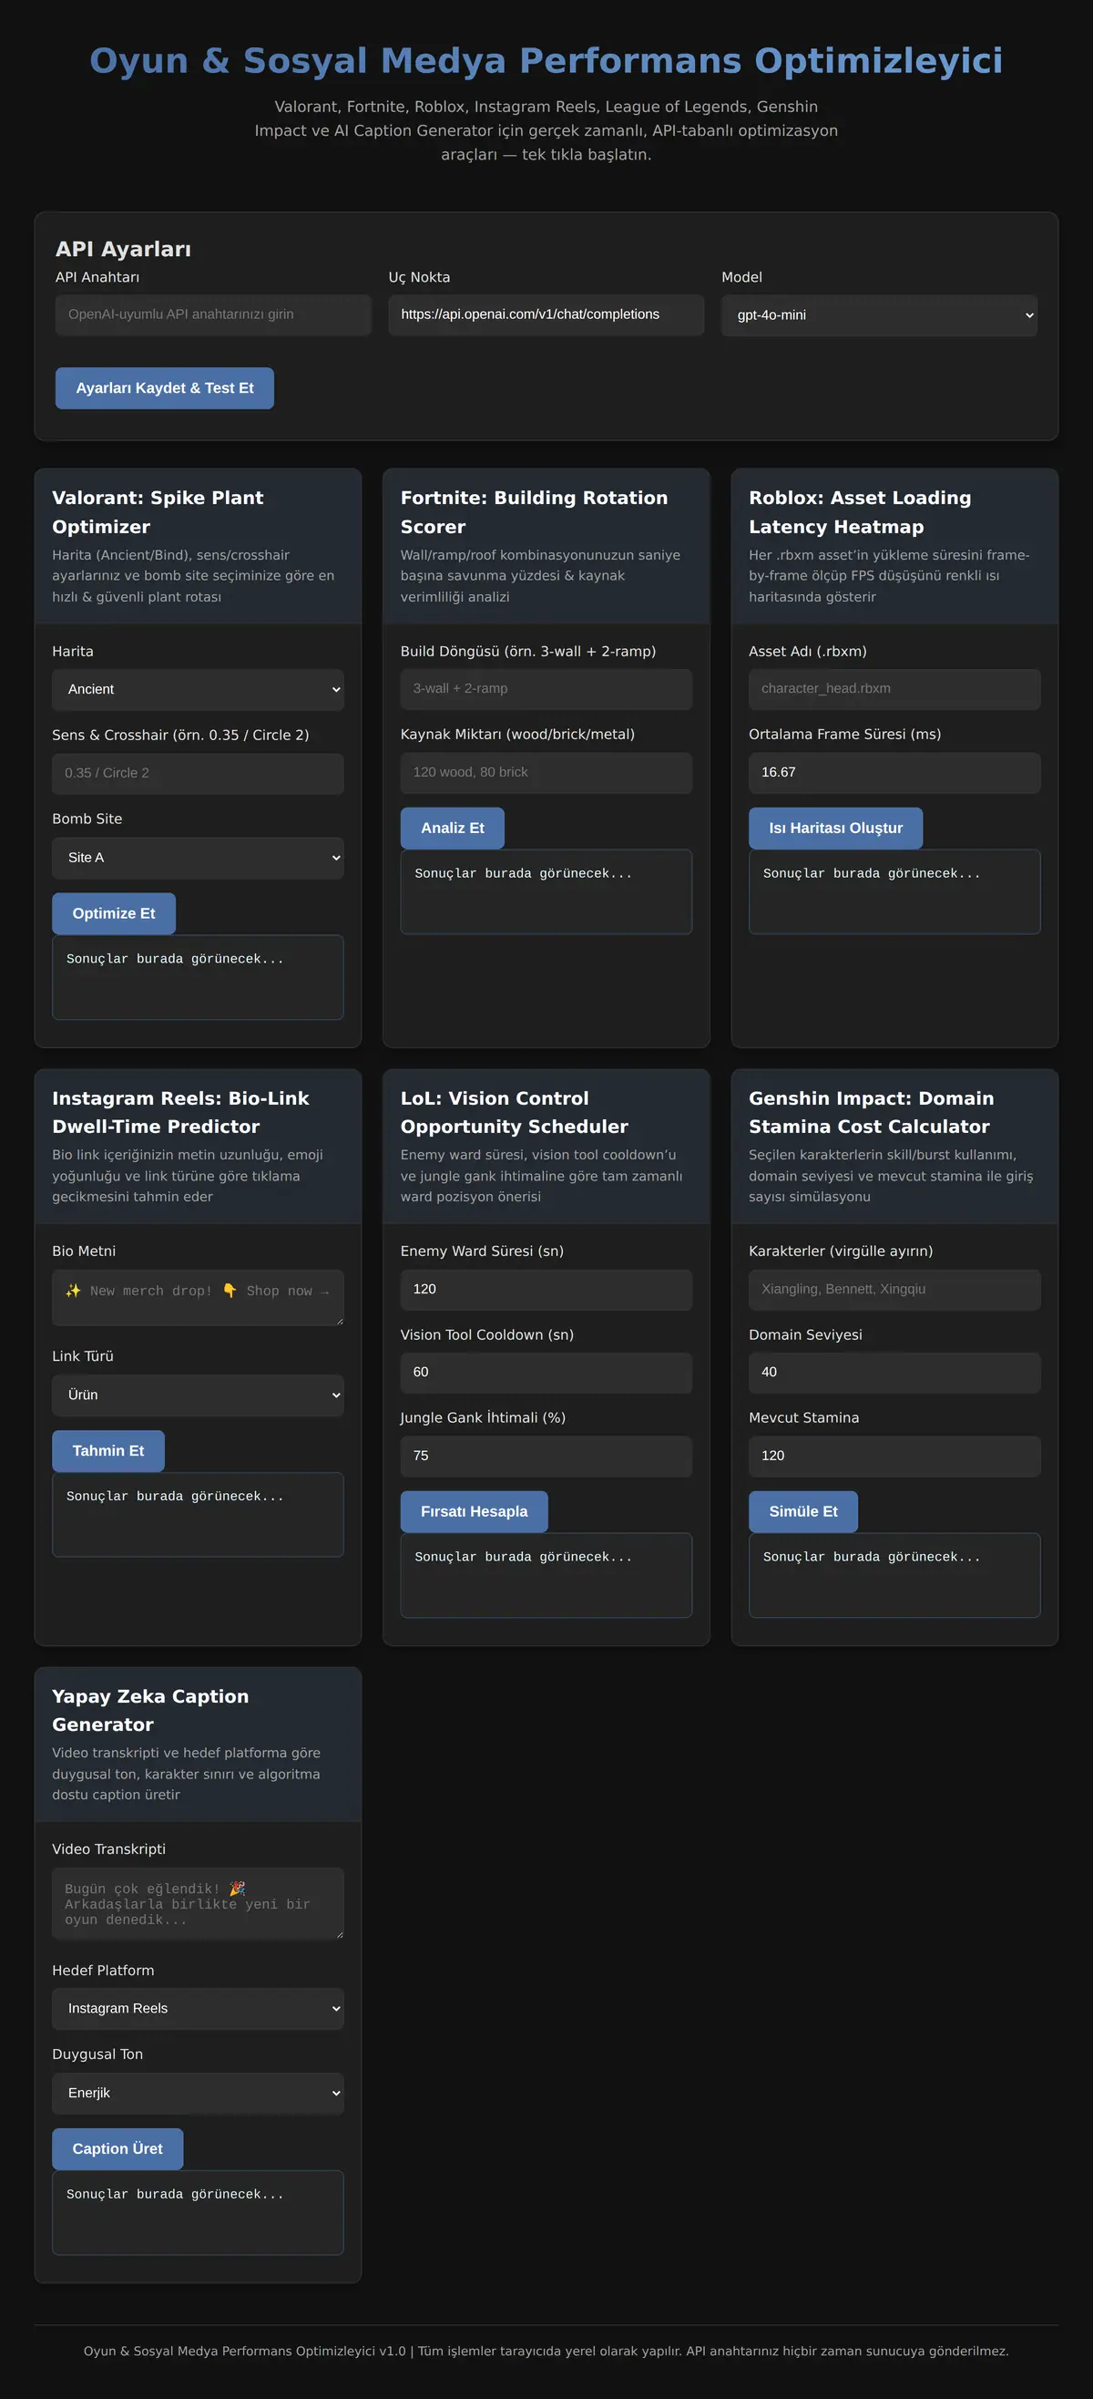1093x2399 pixels.
Task: Focus the API Anahtarı input field
Action: pos(213,314)
